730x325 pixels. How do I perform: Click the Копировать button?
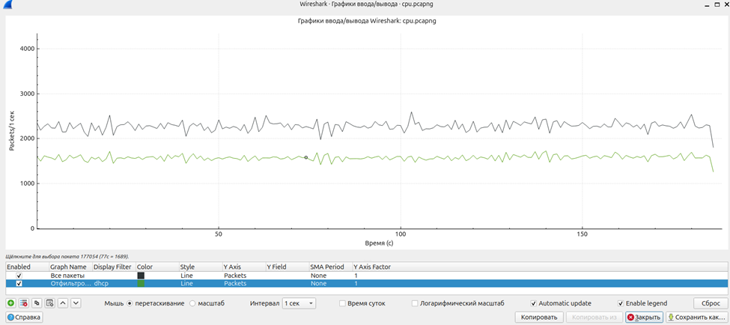point(539,317)
